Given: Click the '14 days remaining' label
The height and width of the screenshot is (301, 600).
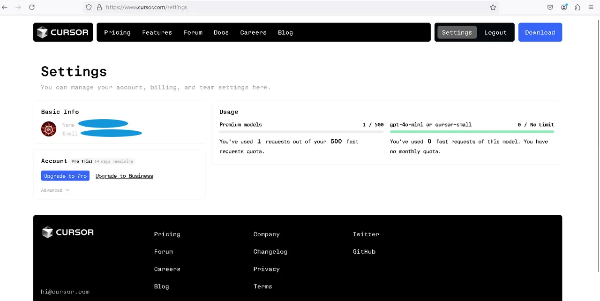Looking at the screenshot, I should point(114,161).
